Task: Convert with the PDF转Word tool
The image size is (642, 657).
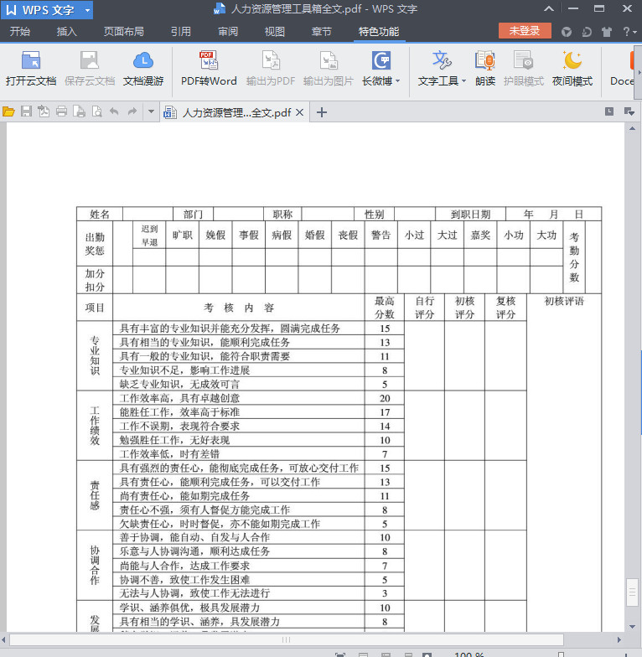Action: click(209, 69)
